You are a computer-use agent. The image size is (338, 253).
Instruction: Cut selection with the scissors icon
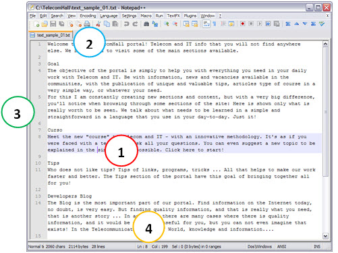coord(98,24)
